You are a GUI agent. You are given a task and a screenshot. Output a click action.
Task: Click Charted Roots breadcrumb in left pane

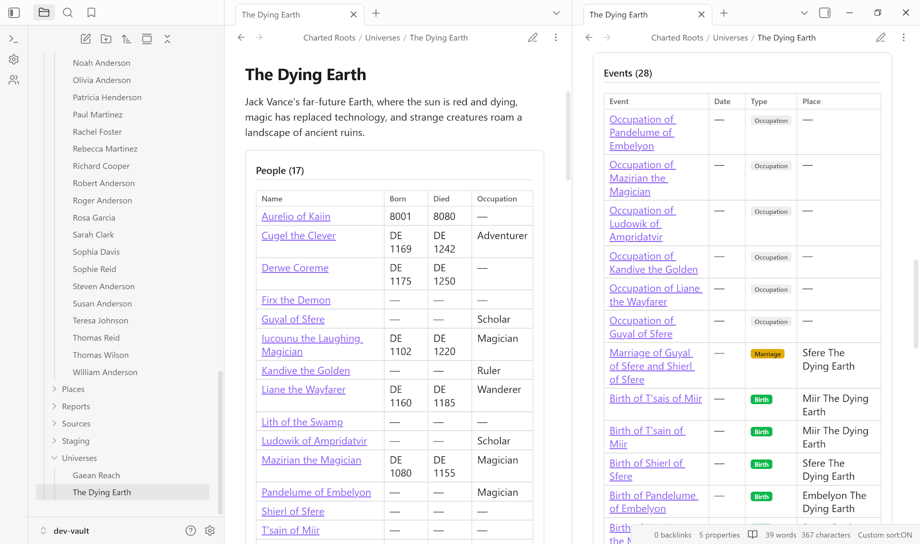coord(329,38)
